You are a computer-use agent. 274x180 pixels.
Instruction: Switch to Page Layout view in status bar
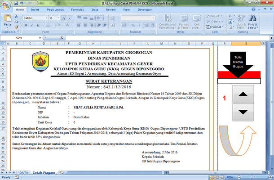(x=217, y=177)
